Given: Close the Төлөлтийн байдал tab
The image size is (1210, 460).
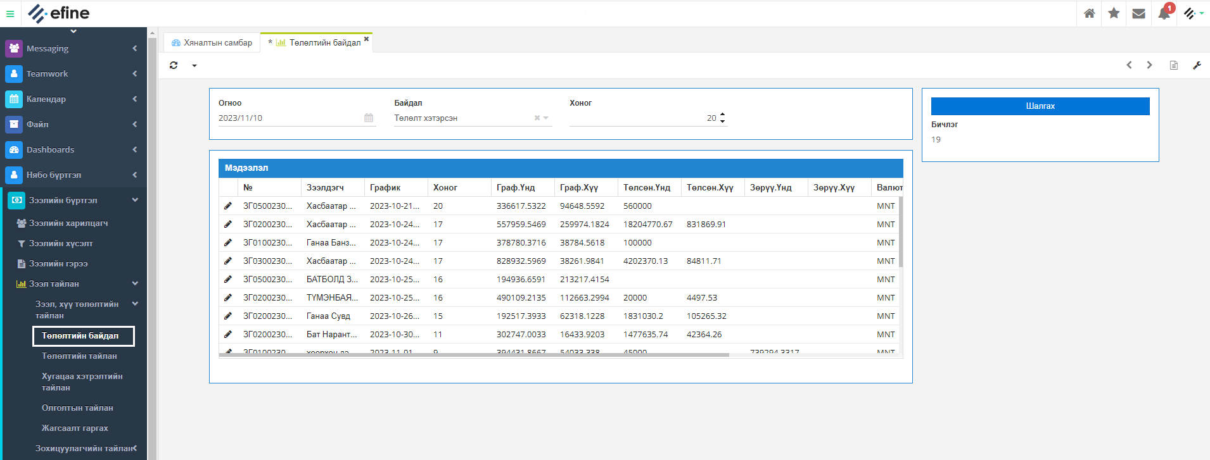Looking at the screenshot, I should (x=366, y=39).
